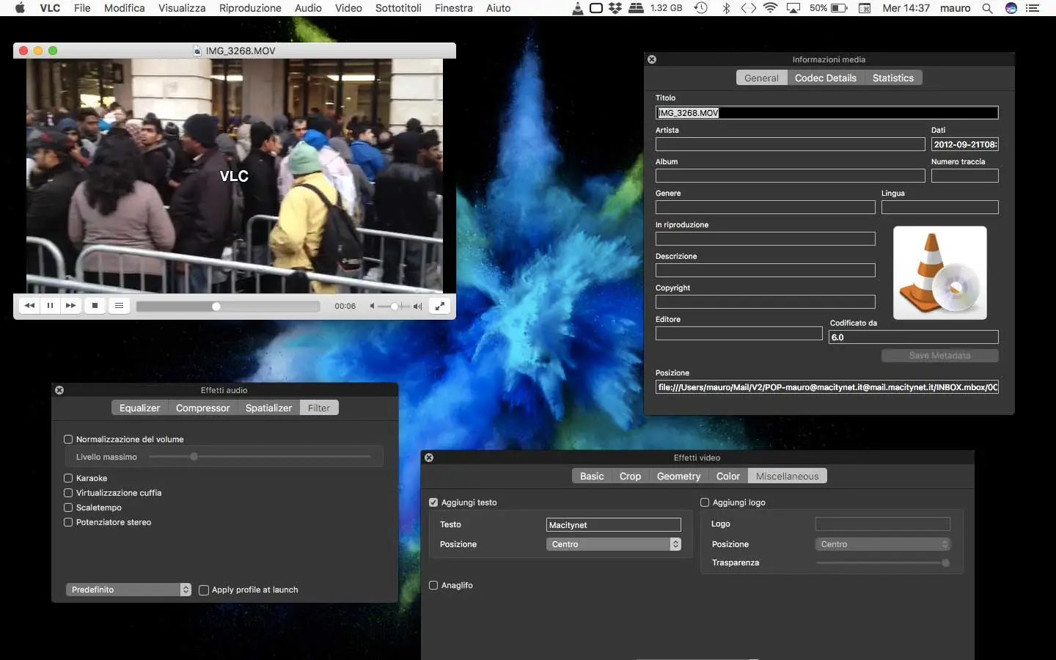Open the playlist view icon
Viewport: 1056px width, 660px height.
tap(119, 306)
